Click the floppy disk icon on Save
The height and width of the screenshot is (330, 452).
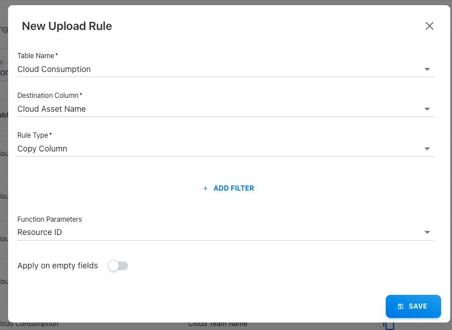[401, 306]
